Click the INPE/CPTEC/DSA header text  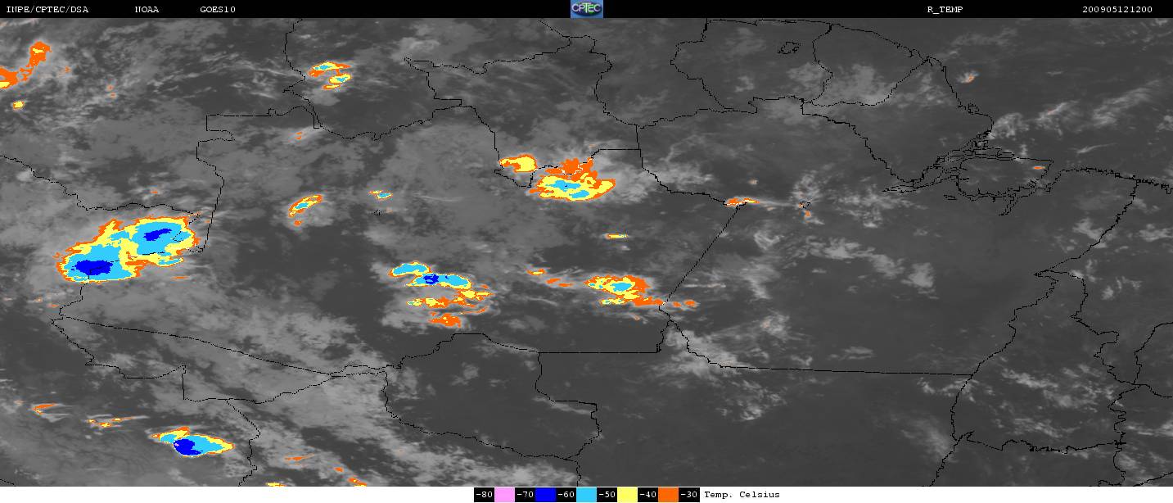47,9
